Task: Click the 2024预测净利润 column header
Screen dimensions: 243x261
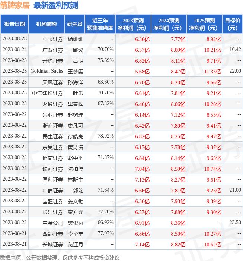Action: pos(169,24)
